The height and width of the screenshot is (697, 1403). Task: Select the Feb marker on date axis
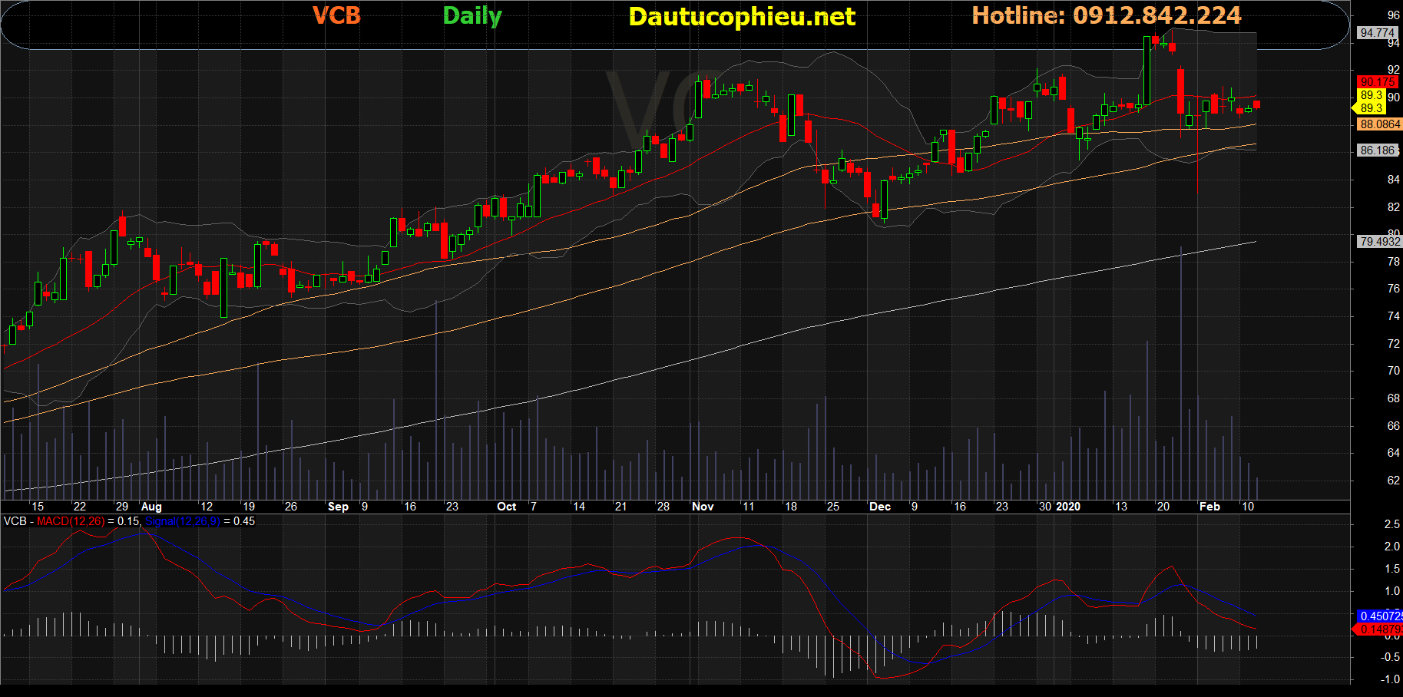(1209, 507)
